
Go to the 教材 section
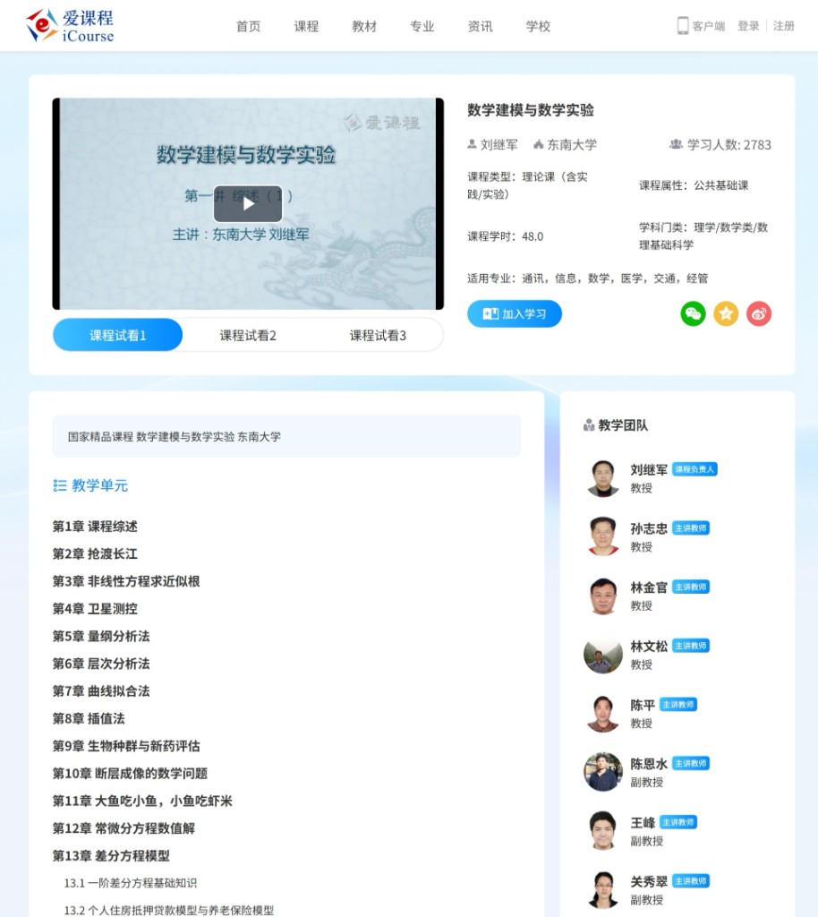364,26
